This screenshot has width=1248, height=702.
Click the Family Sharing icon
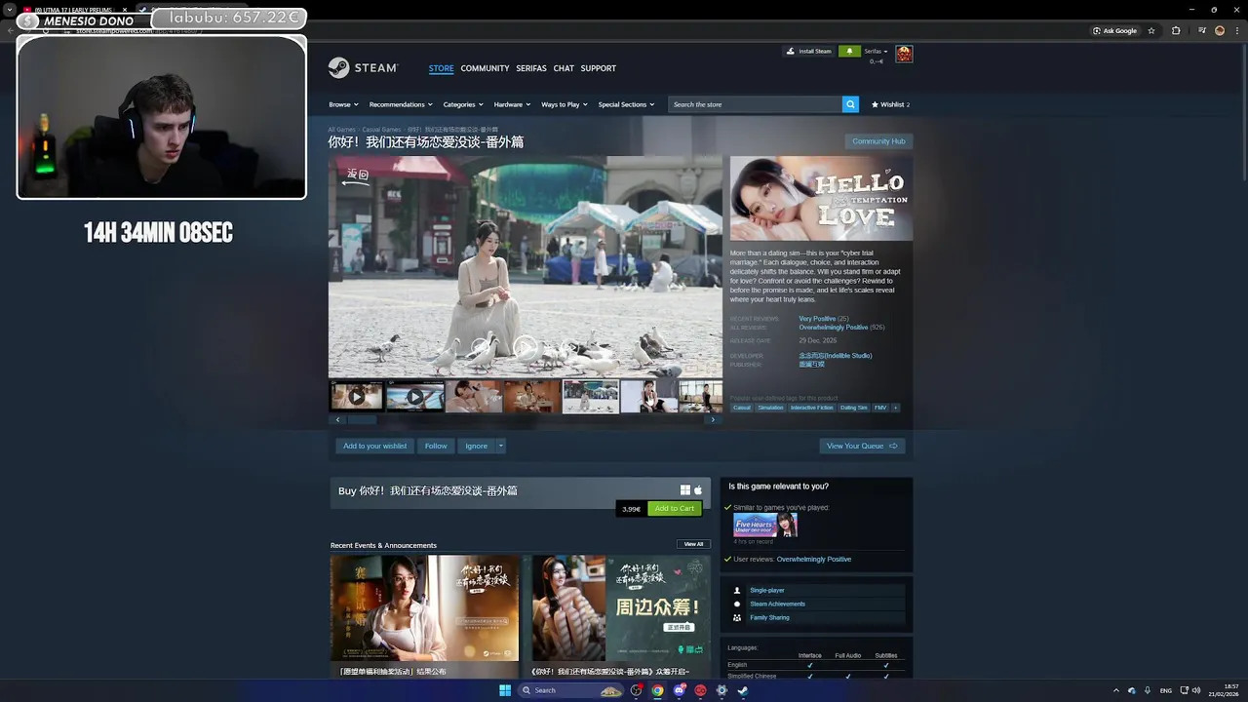pos(737,617)
